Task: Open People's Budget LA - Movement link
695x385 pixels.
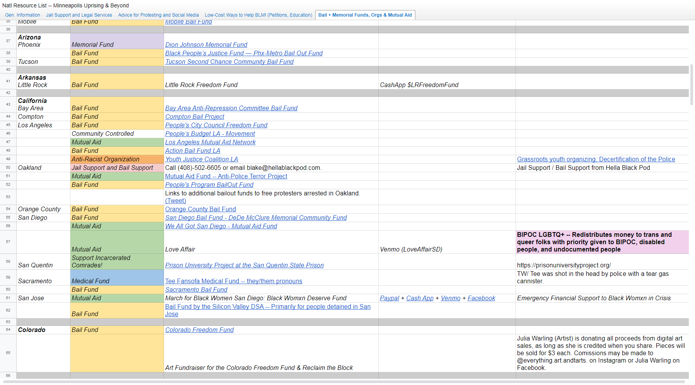Action: point(210,134)
